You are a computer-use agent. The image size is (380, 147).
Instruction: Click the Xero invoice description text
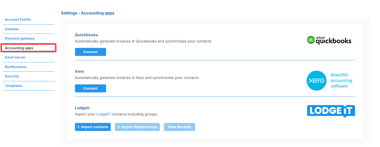click(x=137, y=78)
